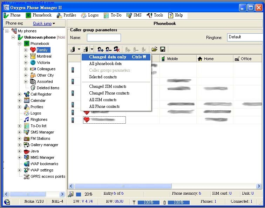The image size is (265, 208).
Task: Select the Montreal crown icon in tree
Action: 33,56
